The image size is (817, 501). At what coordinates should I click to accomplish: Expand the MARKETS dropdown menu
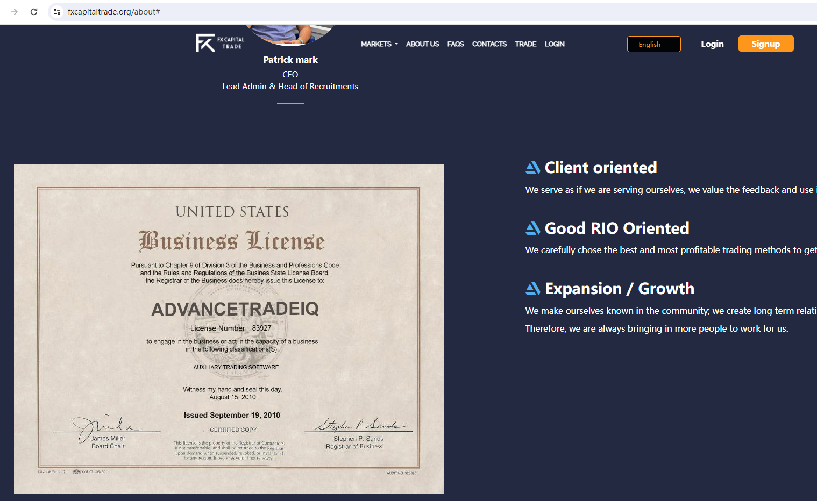click(379, 44)
